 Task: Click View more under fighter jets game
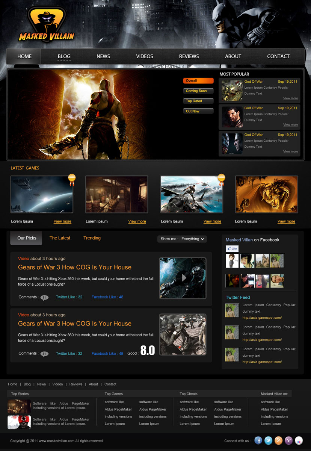click(x=212, y=222)
